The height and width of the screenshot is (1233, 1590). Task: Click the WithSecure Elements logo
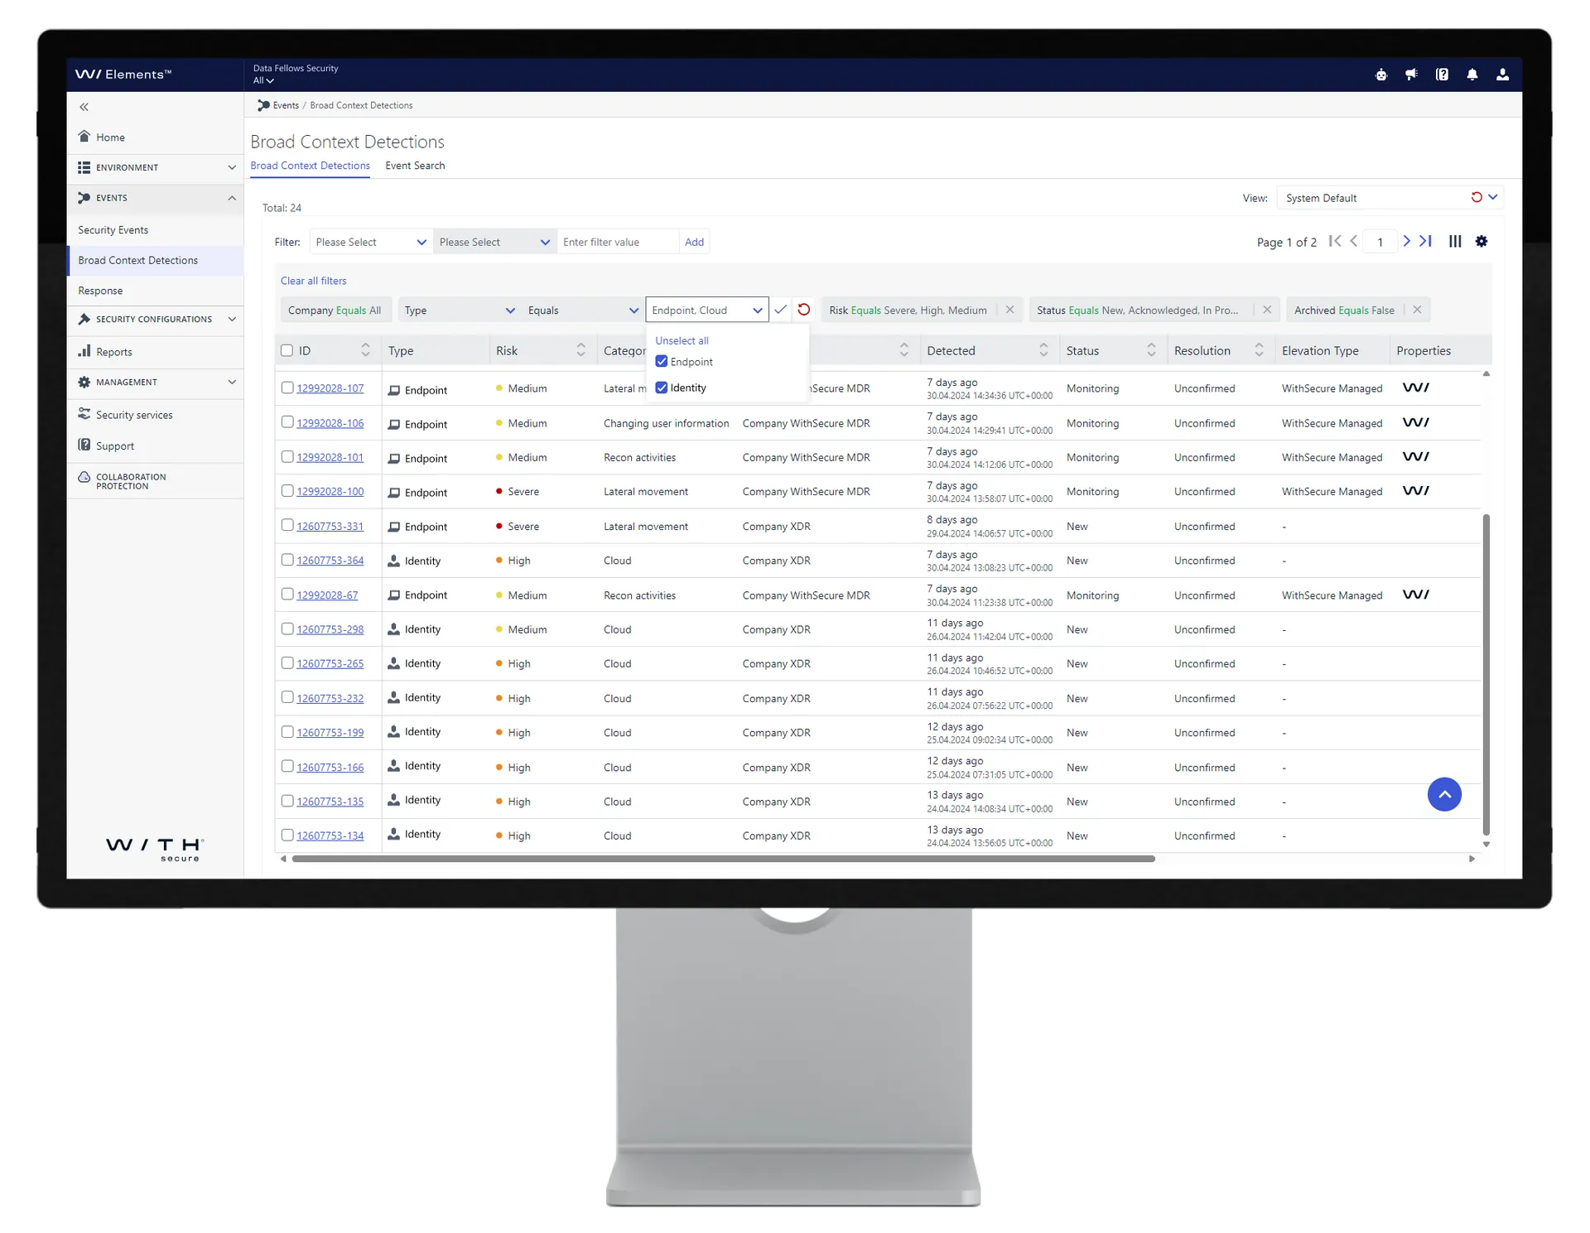(x=123, y=75)
